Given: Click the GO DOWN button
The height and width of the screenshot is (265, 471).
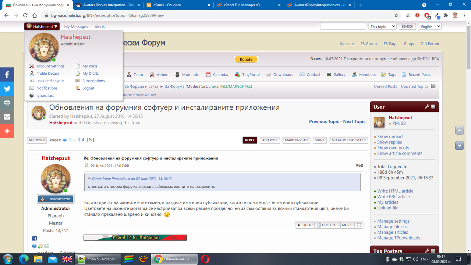Looking at the screenshot, I should [x=37, y=140].
